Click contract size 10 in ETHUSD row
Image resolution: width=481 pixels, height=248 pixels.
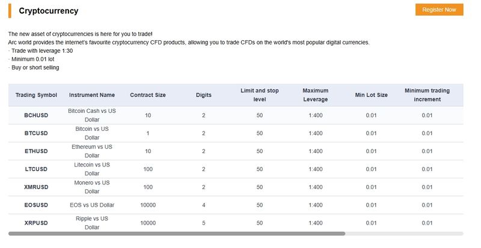click(148, 151)
